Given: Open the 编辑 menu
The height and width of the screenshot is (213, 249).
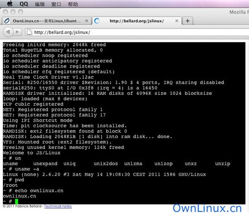Looking at the screenshot, I should click(x=40, y=4).
